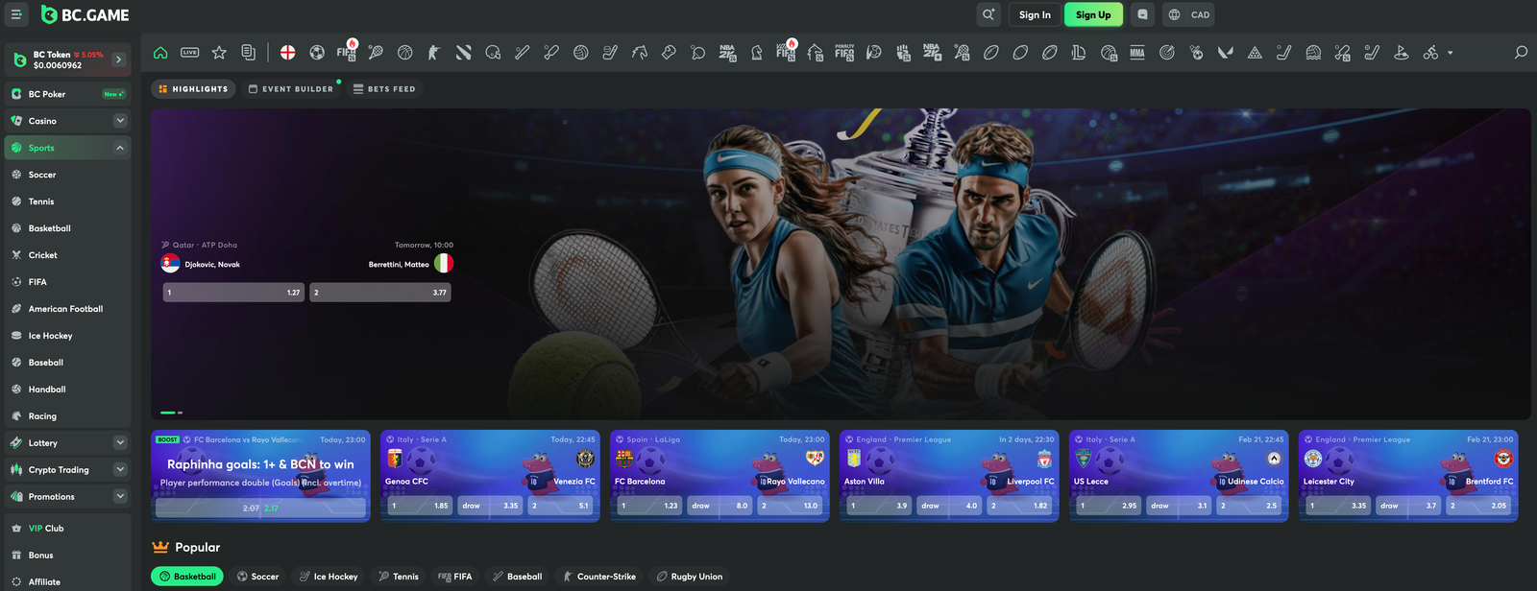Select the volleyball sport icon
1537x591 pixels.
tap(581, 53)
